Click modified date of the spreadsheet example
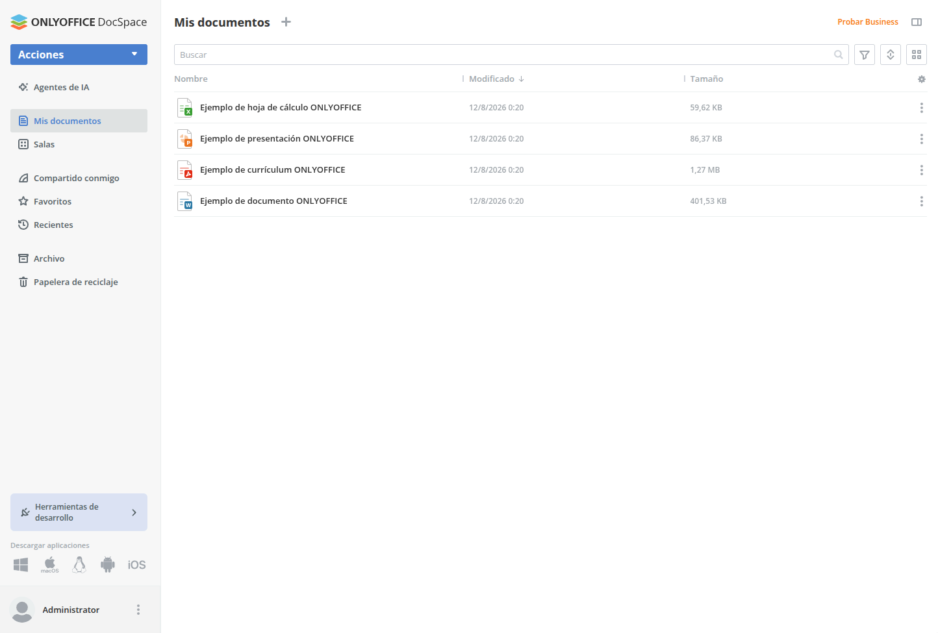 [496, 108]
